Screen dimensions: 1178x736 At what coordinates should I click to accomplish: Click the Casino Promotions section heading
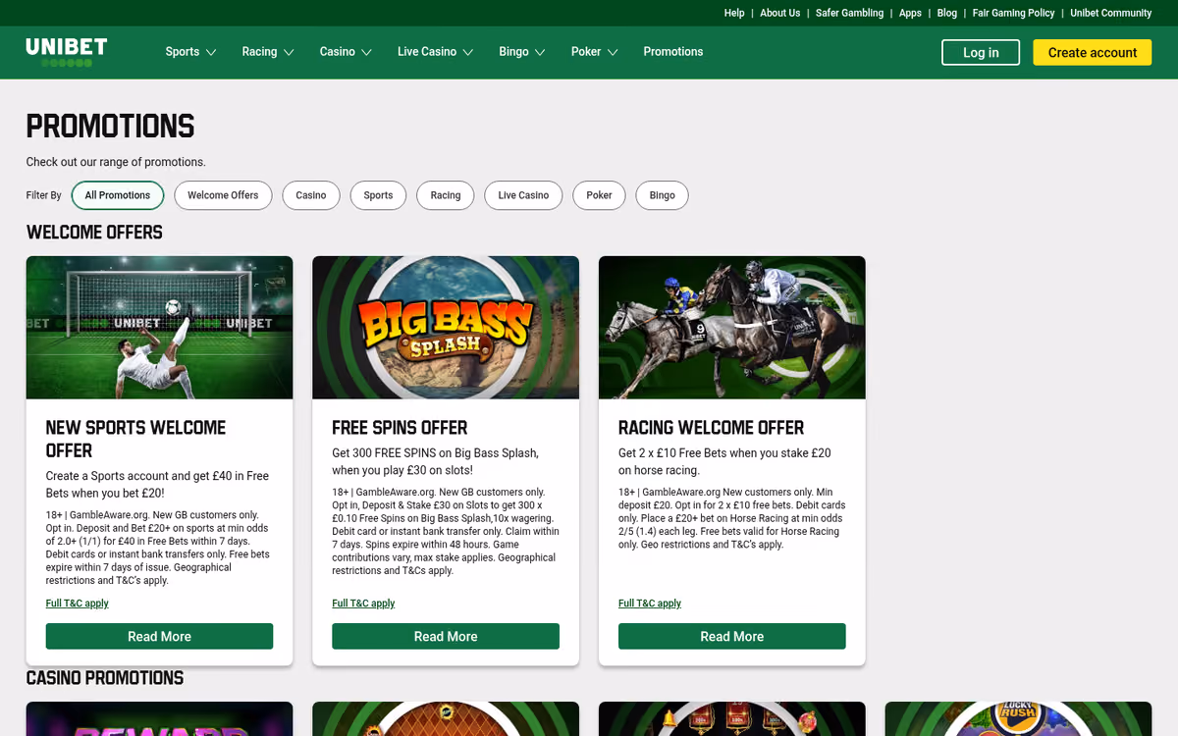[105, 678]
